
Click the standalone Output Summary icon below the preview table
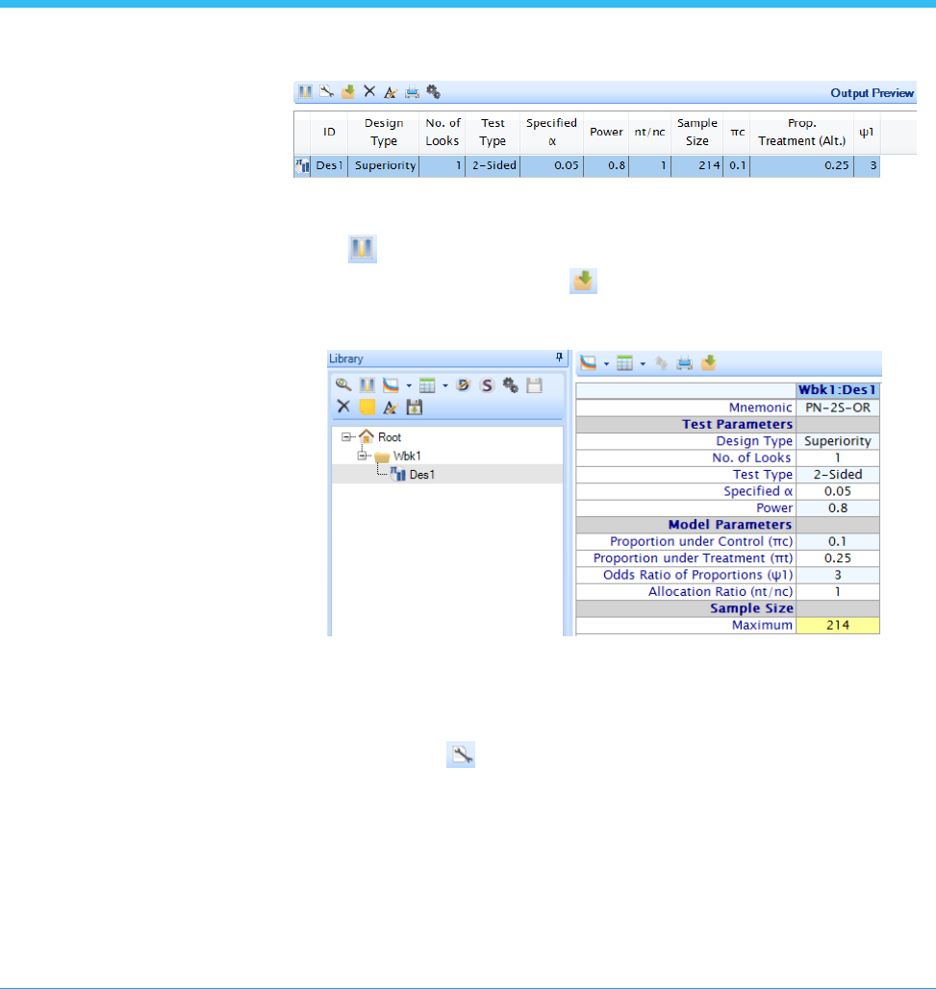click(363, 249)
